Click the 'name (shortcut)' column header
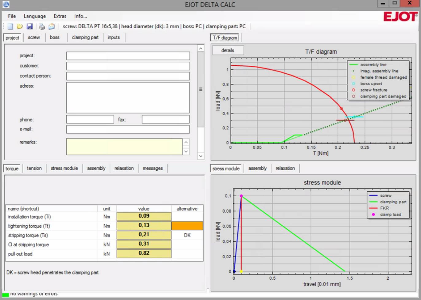Image resolution: width=421 pixels, height=300 pixels. [52, 209]
